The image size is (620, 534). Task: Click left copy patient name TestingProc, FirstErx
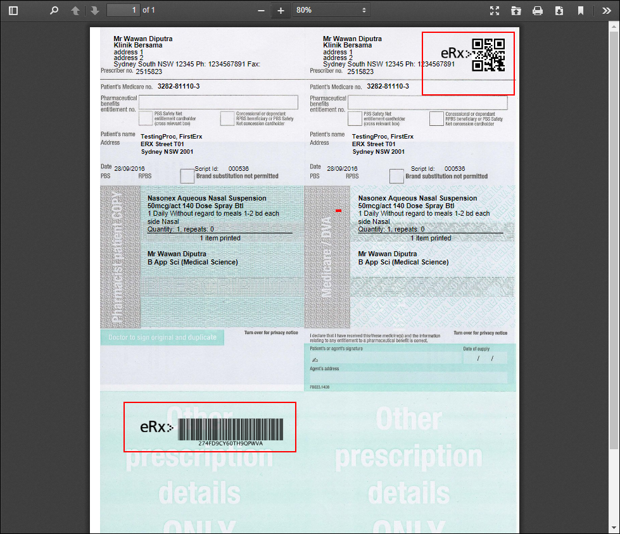(x=171, y=136)
